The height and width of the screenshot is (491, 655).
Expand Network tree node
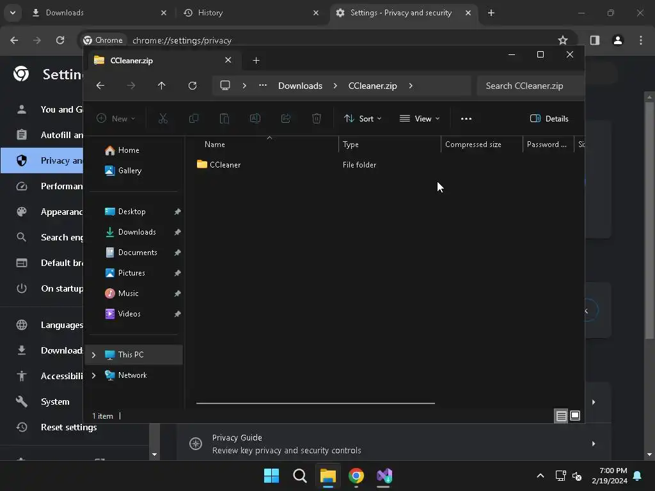(x=94, y=375)
